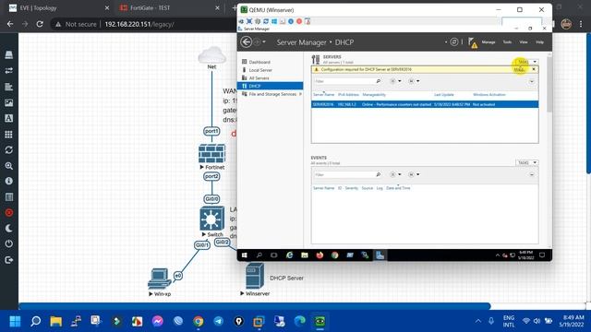Sort servers by IPv4 Address column
The width and height of the screenshot is (591, 332).
[x=348, y=94]
